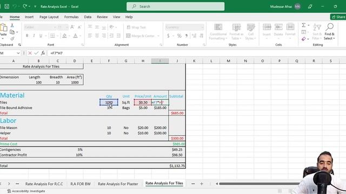Open the font name dropdown

(55, 27)
